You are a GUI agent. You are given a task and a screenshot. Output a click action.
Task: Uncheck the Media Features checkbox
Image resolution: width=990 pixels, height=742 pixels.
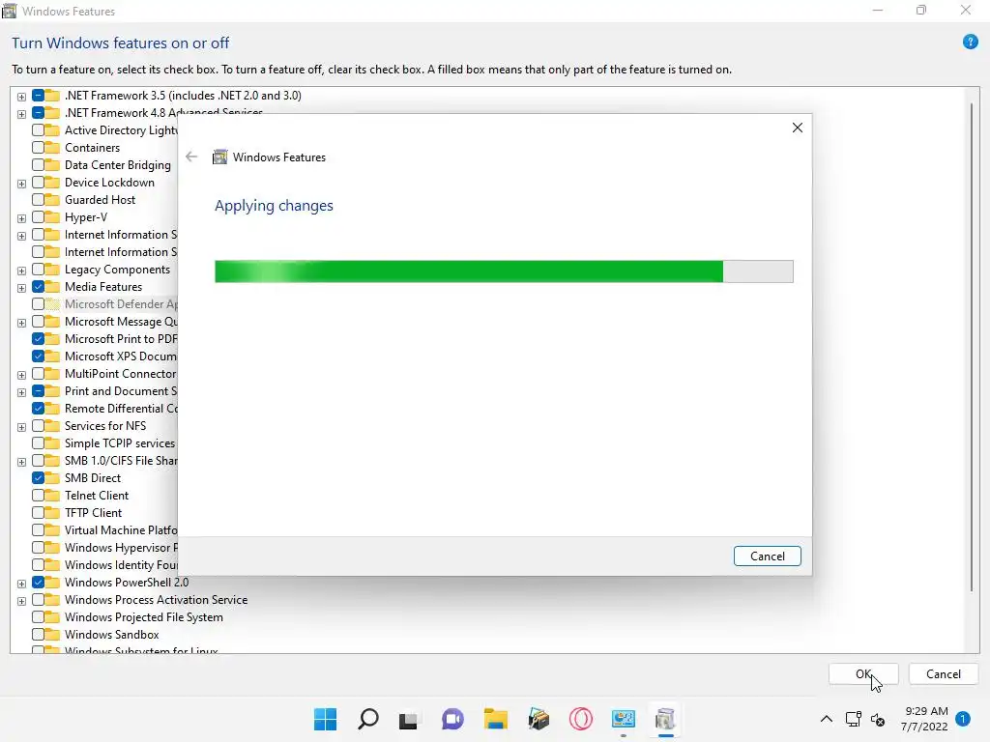click(38, 286)
